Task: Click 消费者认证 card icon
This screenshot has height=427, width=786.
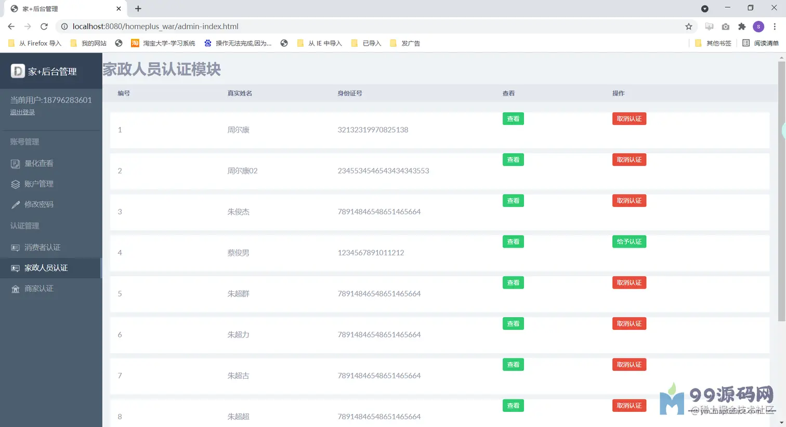Action: [x=16, y=248]
